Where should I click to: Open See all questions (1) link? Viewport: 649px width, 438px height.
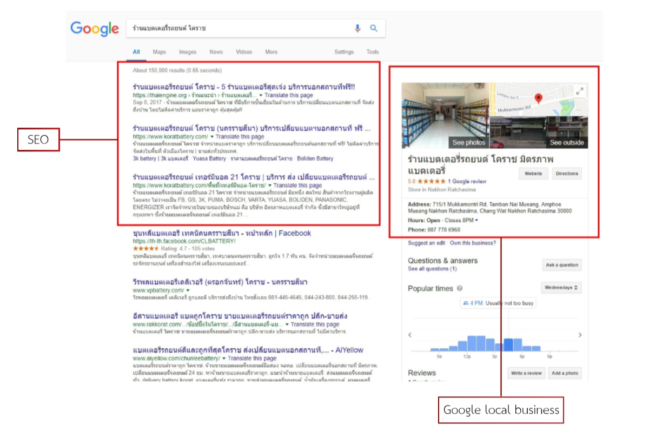(x=432, y=269)
